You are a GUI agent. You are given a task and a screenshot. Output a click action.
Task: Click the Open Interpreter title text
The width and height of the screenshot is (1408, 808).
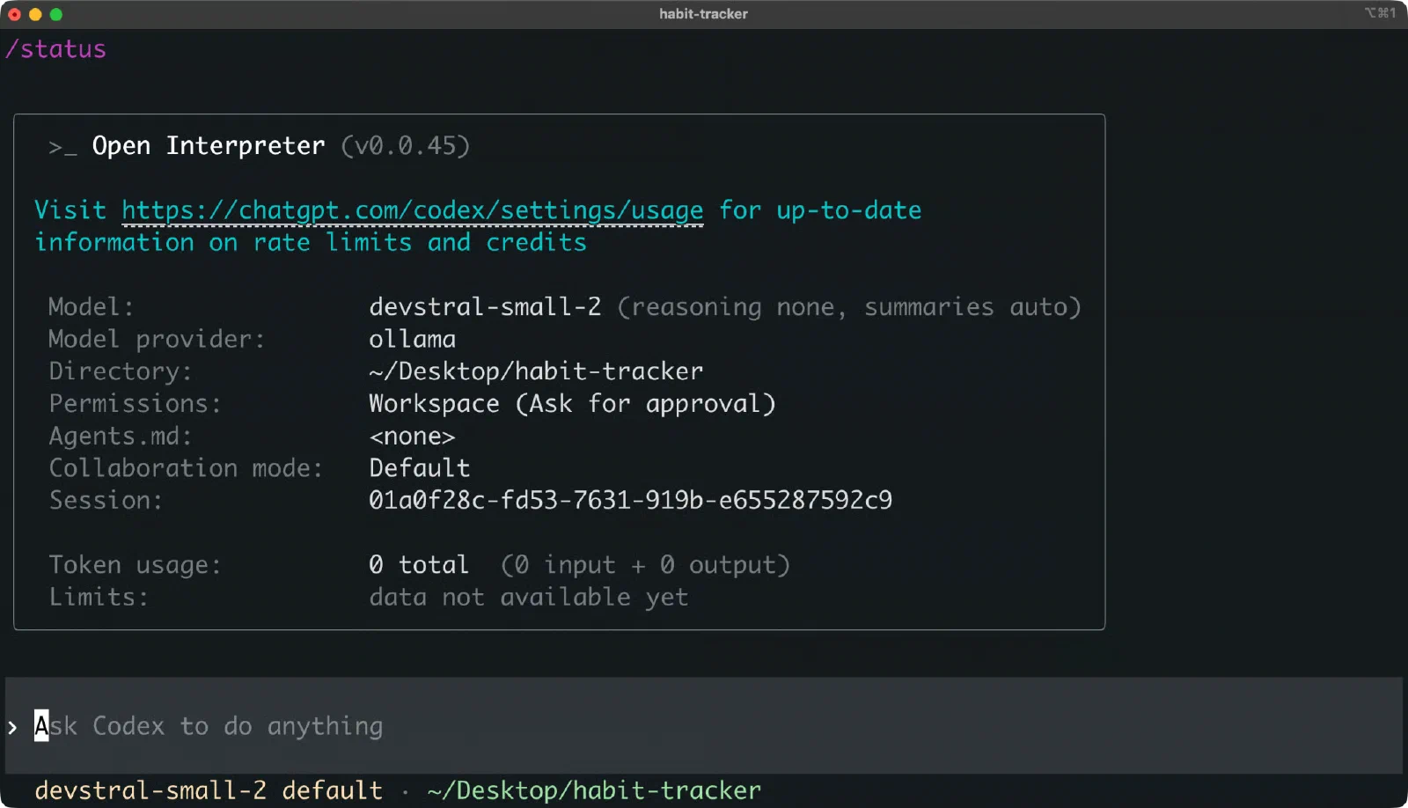pyautogui.click(x=209, y=146)
